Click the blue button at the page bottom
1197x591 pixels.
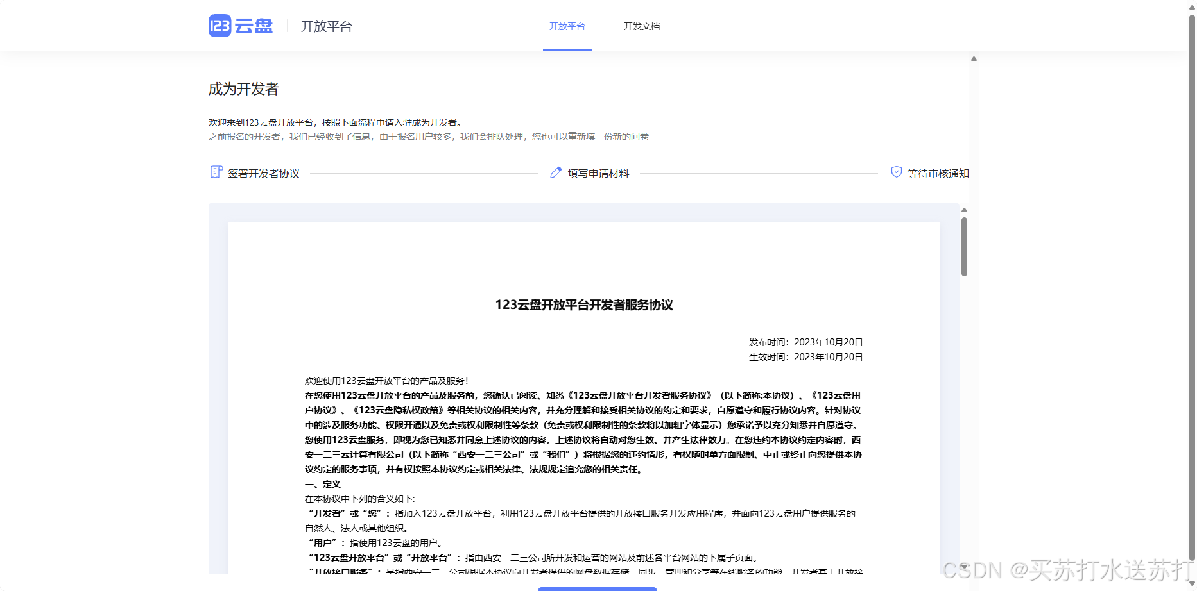(x=598, y=588)
